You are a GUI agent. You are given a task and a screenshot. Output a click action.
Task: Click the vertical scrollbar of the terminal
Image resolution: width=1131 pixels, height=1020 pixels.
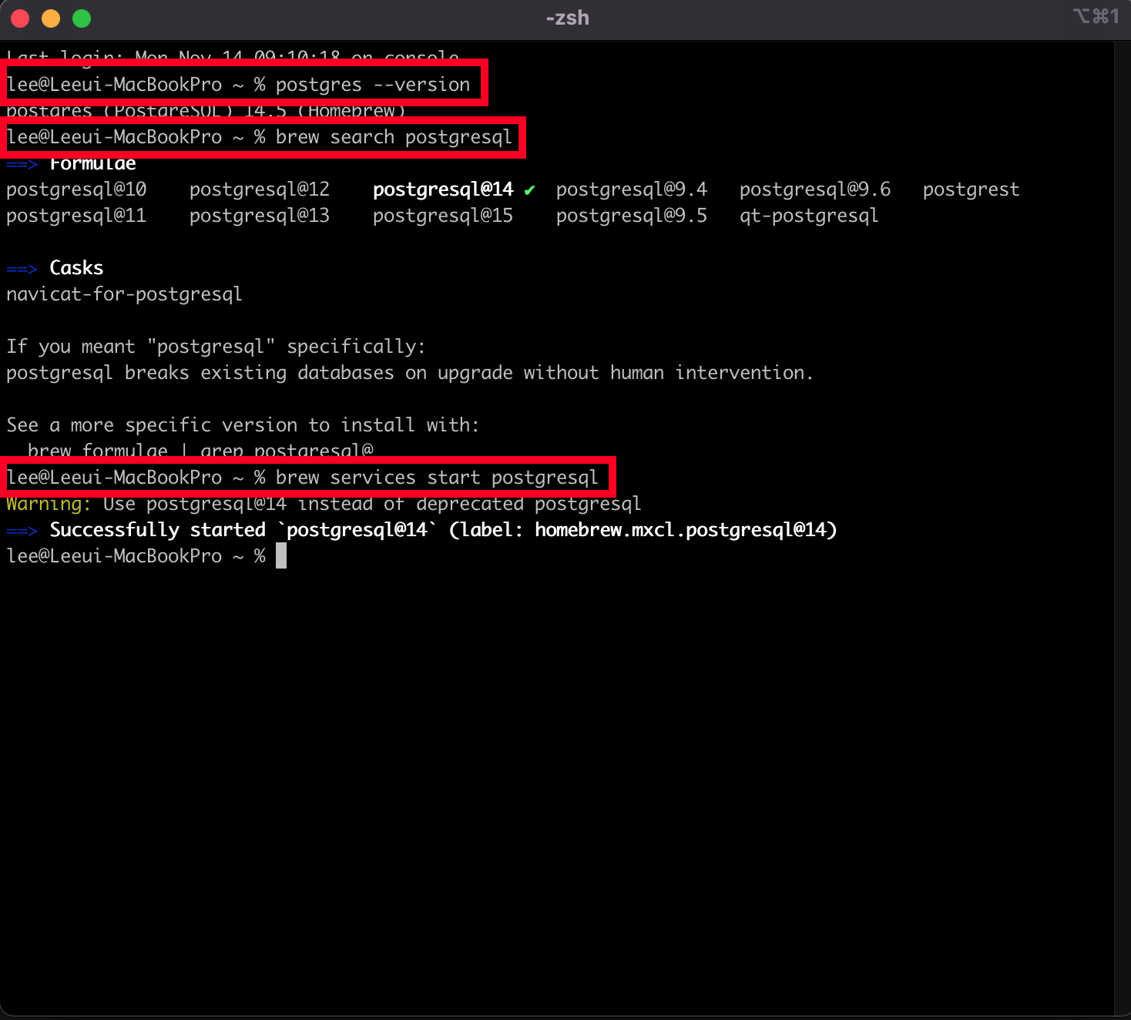coord(1122,528)
